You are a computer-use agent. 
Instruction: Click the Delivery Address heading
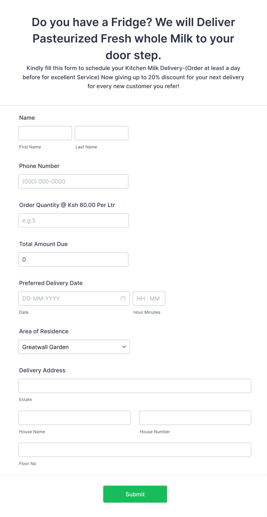(42, 370)
